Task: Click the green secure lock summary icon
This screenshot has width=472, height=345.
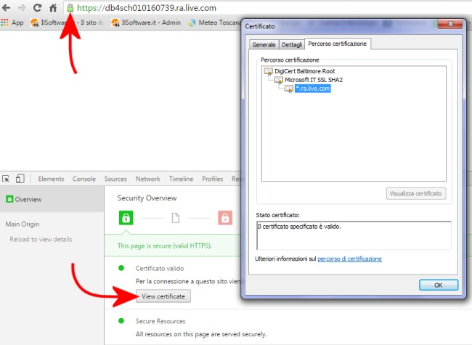Action: click(x=126, y=218)
